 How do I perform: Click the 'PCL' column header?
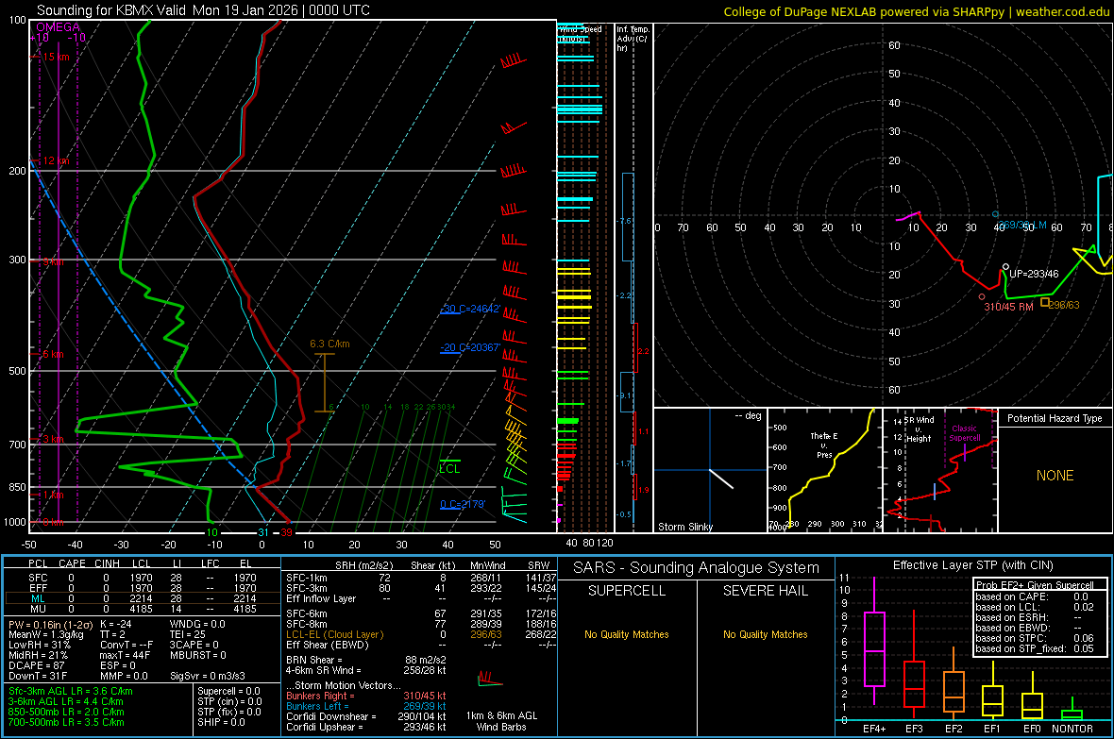[38, 563]
